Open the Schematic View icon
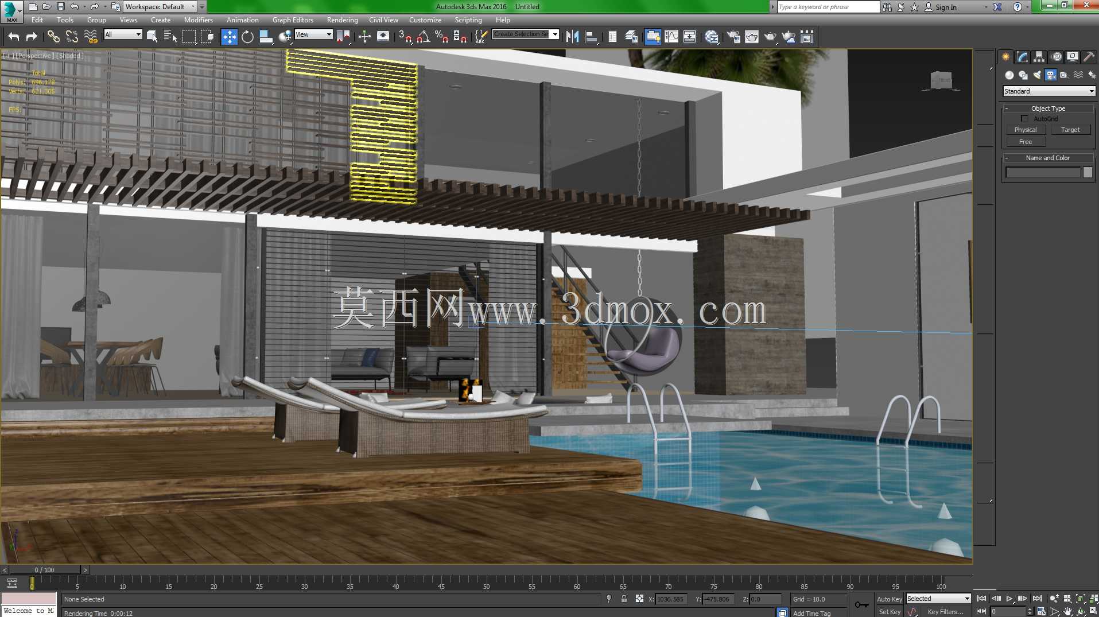The width and height of the screenshot is (1099, 617). 690,37
